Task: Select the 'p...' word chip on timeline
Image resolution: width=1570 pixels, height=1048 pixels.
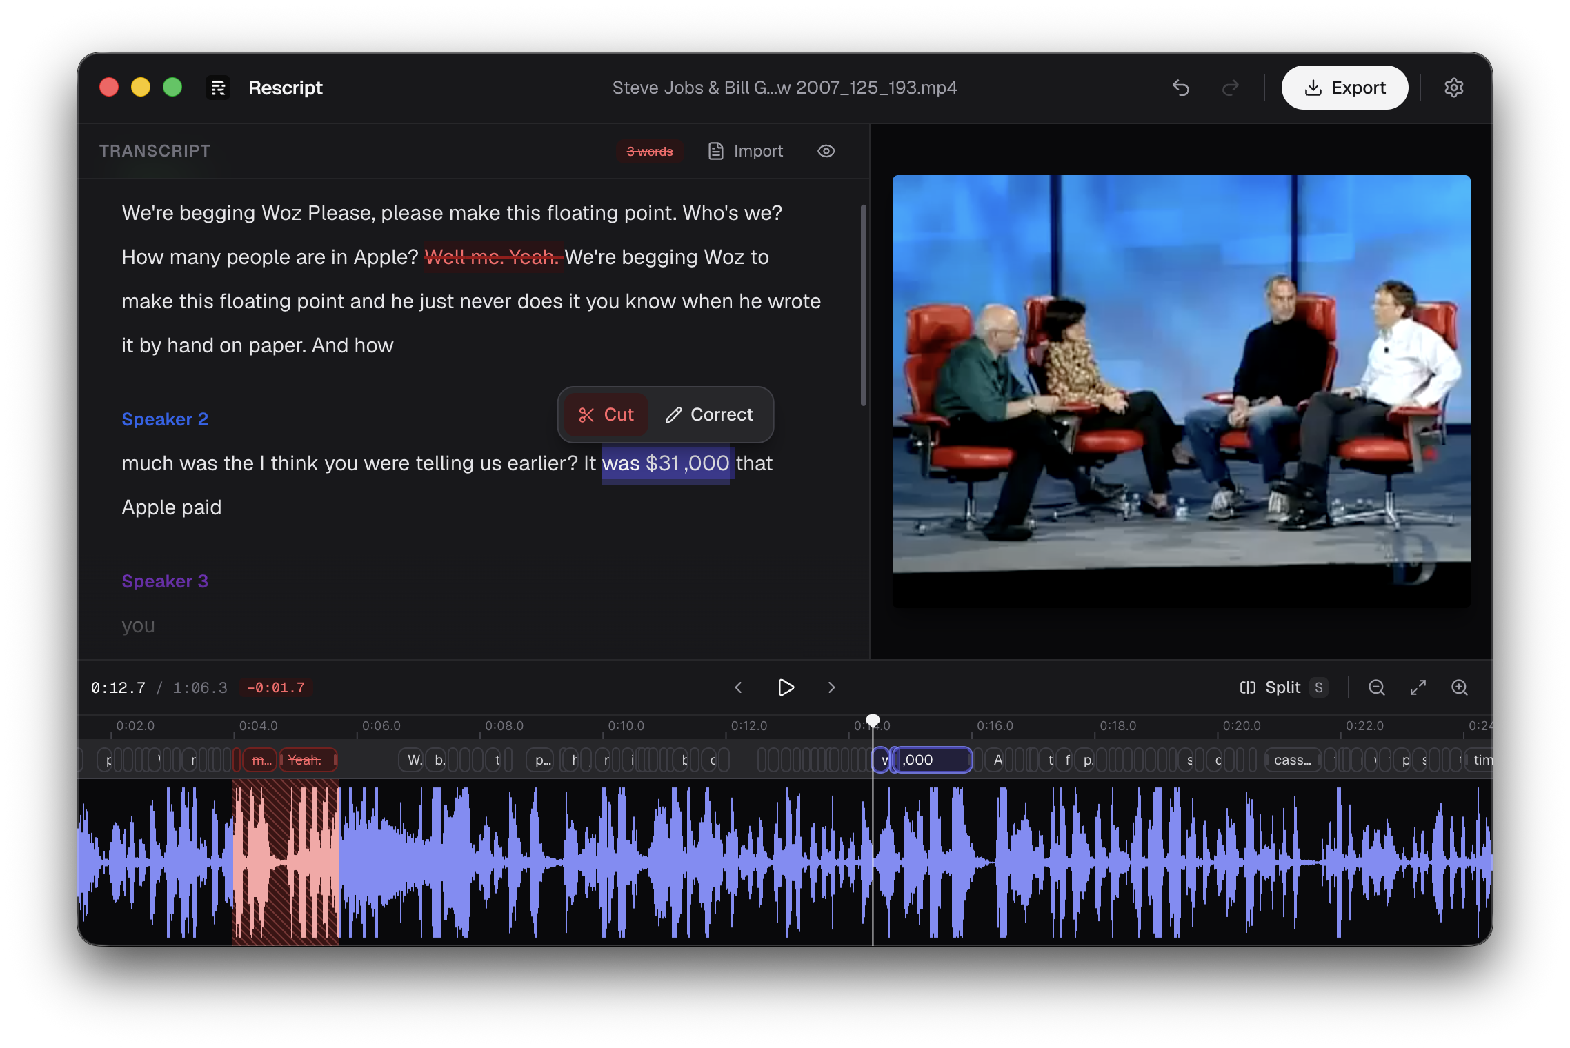Action: (x=541, y=760)
